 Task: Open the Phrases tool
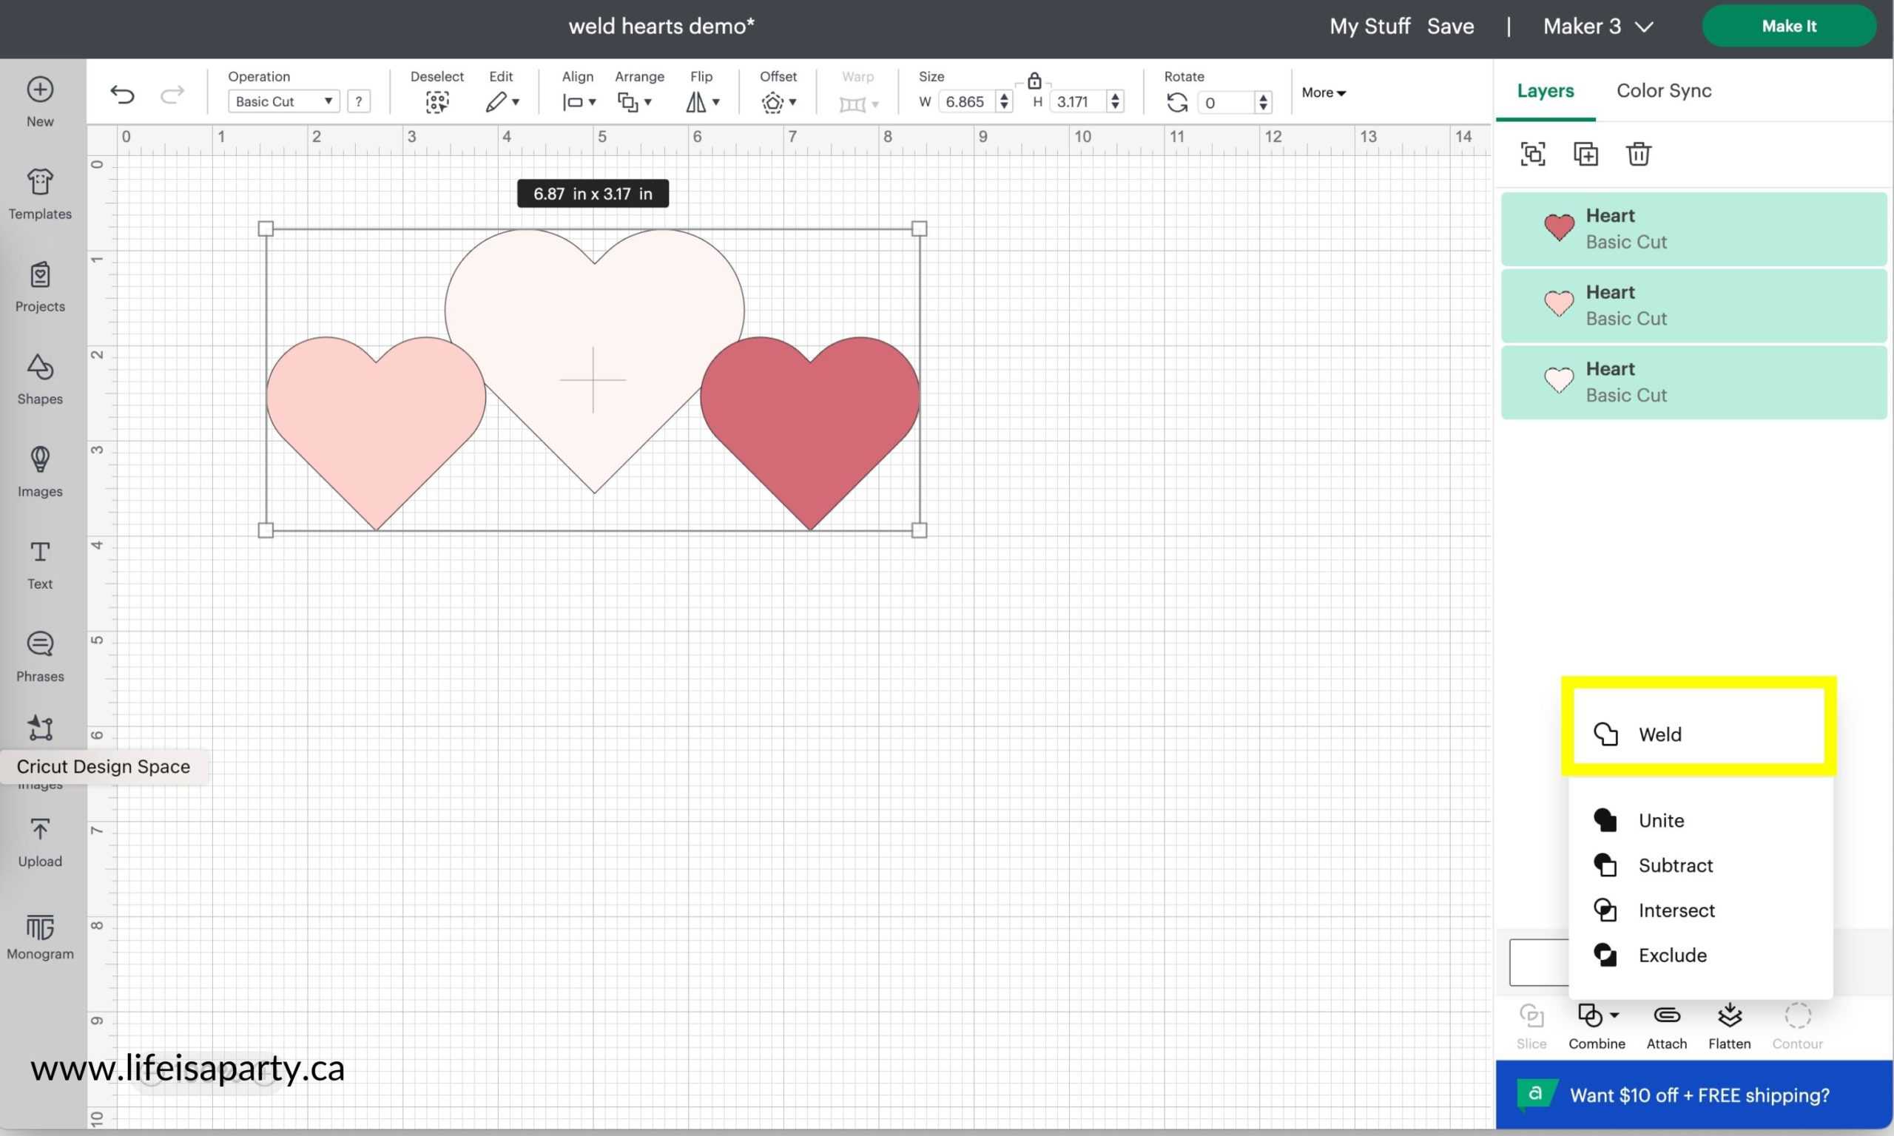coord(40,657)
